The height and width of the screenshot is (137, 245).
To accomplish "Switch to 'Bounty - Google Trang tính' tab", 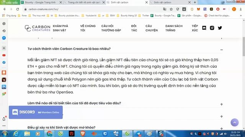I will (41, 2).
